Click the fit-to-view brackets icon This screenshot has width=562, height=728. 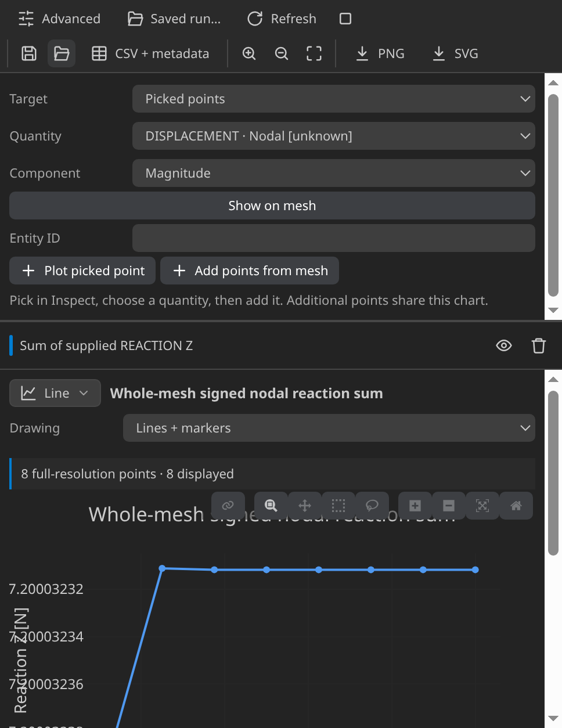click(314, 53)
